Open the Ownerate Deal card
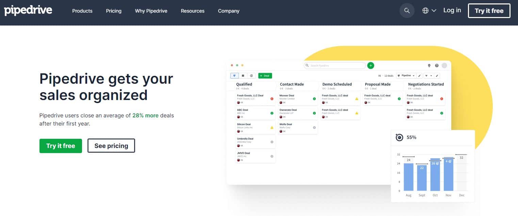The height and width of the screenshot is (216, 518). pos(298,113)
